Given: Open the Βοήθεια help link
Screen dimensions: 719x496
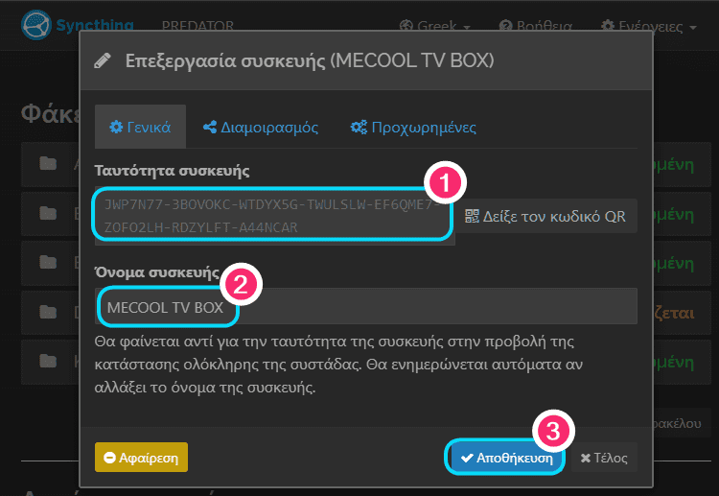Looking at the screenshot, I should [535, 26].
